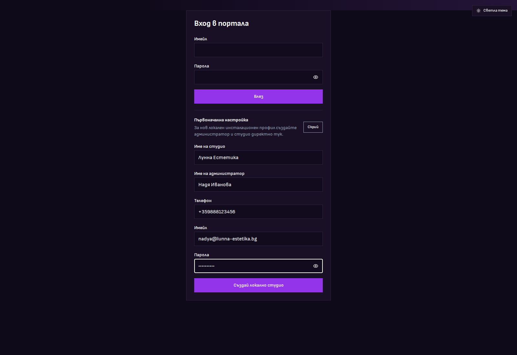The height and width of the screenshot is (355, 517).
Task: Click the "Имейл" label above the login field
Action: (200, 39)
